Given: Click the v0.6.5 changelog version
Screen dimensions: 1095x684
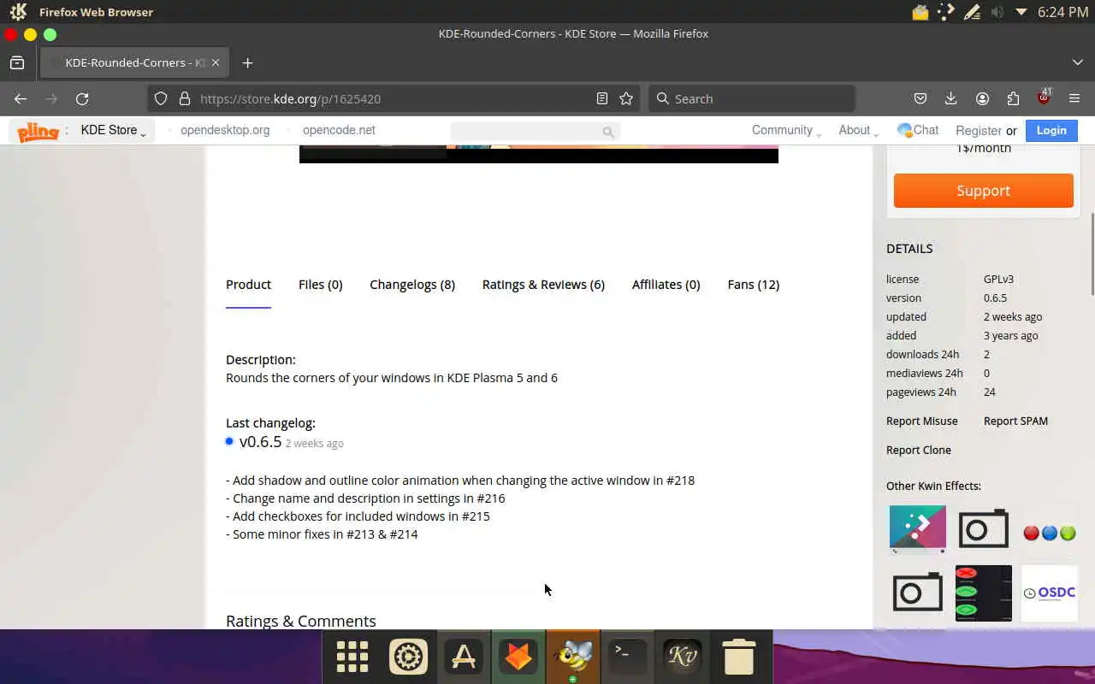Looking at the screenshot, I should (x=260, y=442).
